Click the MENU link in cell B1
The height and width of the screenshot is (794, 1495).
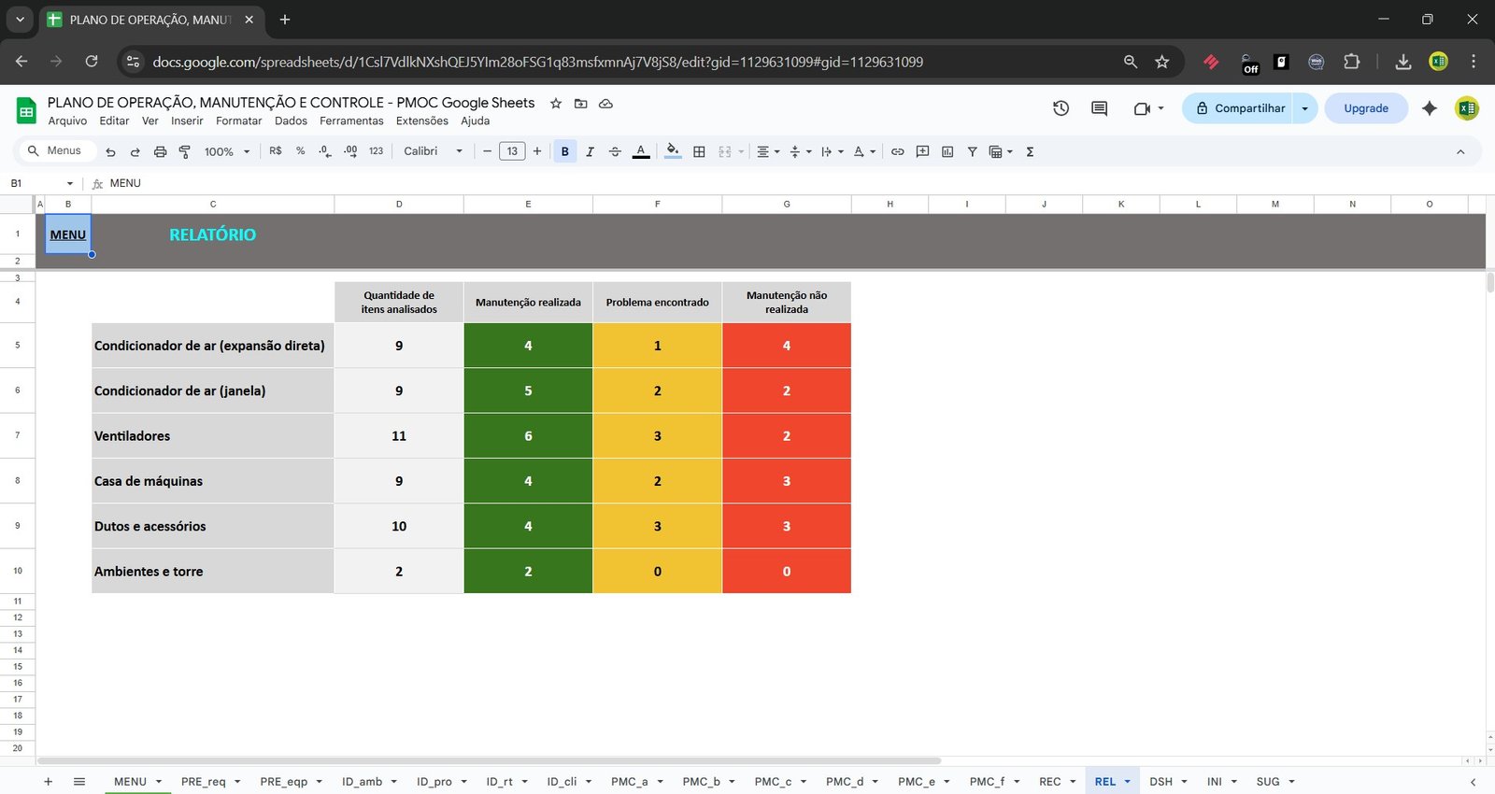click(67, 234)
